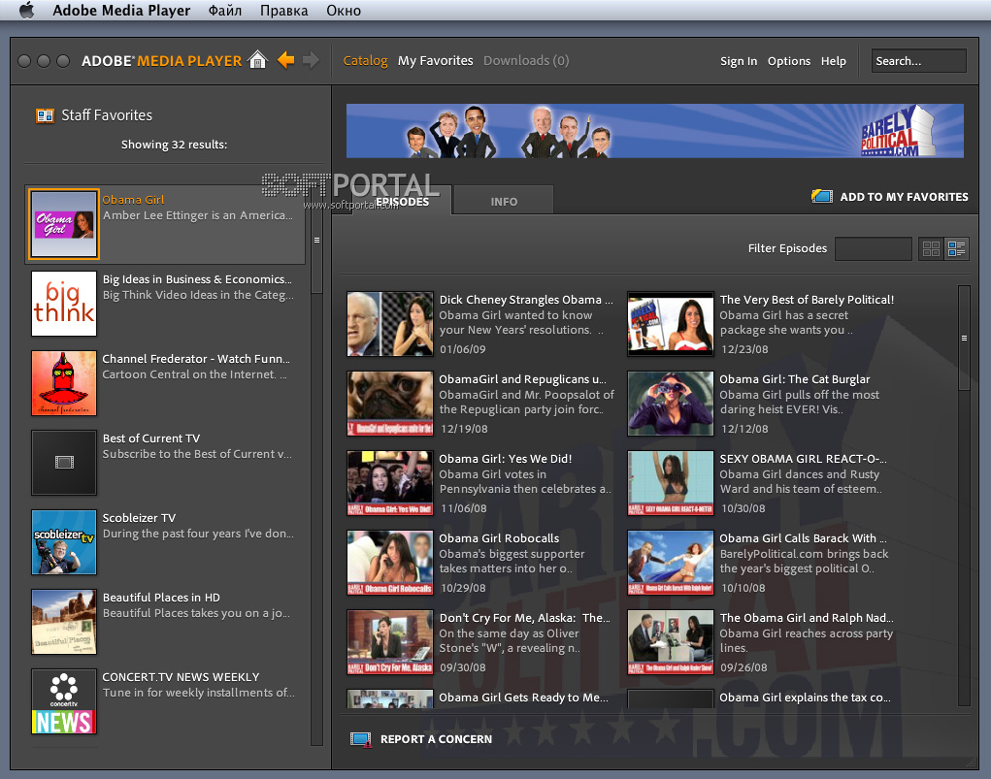
Task: Play Don't Cry For Me, Alaska thumbnail
Action: pyautogui.click(x=390, y=642)
